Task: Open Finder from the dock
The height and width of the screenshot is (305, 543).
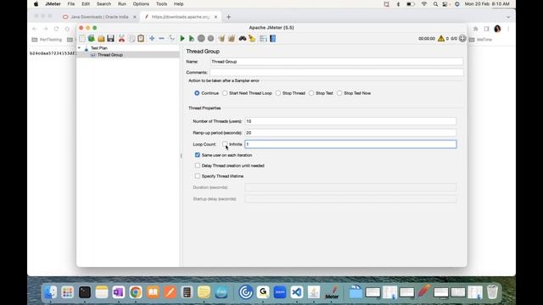Action: (x=51, y=292)
